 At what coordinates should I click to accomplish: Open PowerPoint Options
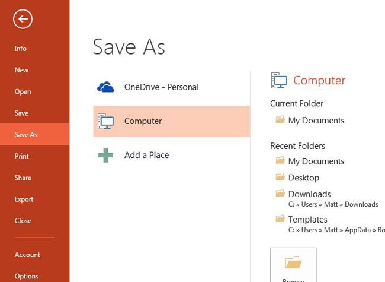(27, 276)
